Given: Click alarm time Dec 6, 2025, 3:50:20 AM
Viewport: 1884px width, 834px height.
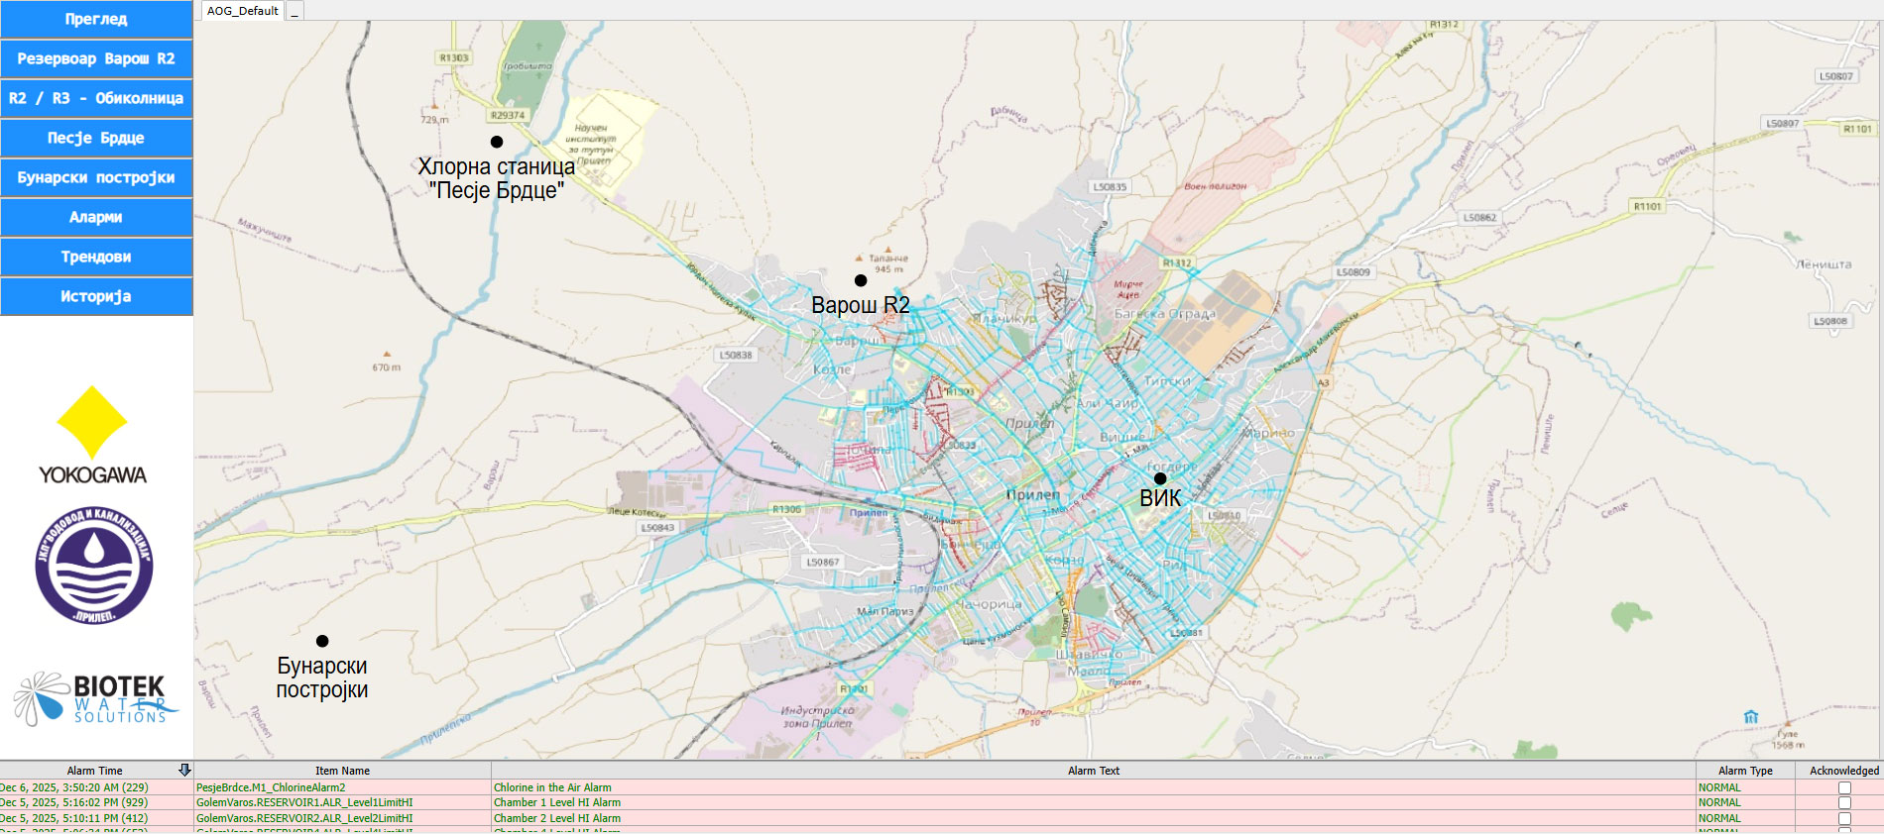Looking at the screenshot, I should (74, 787).
